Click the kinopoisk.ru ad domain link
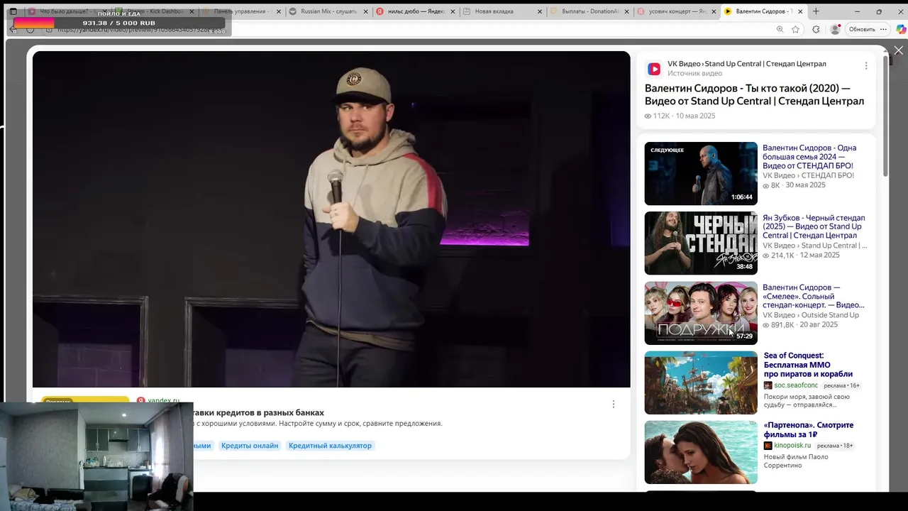The image size is (908, 511). pyautogui.click(x=792, y=446)
